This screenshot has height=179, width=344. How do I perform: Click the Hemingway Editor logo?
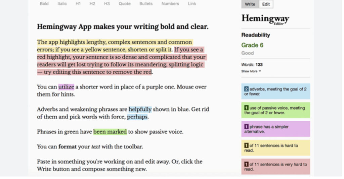(x=265, y=19)
